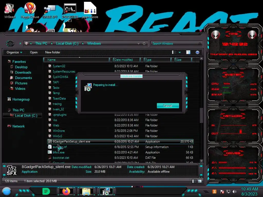
Task: Click file list scrollbar down arrow
Action: (201, 161)
